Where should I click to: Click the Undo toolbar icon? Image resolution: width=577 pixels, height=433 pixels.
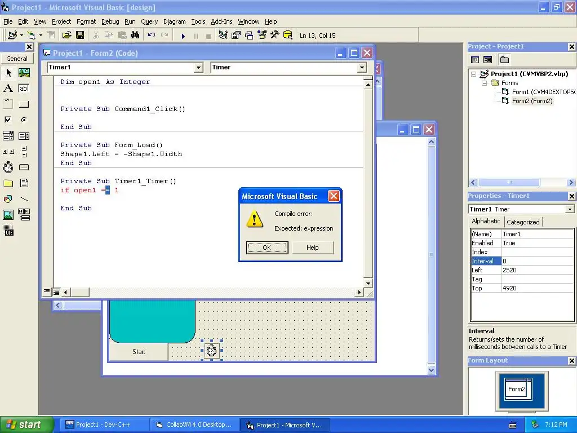click(x=151, y=36)
